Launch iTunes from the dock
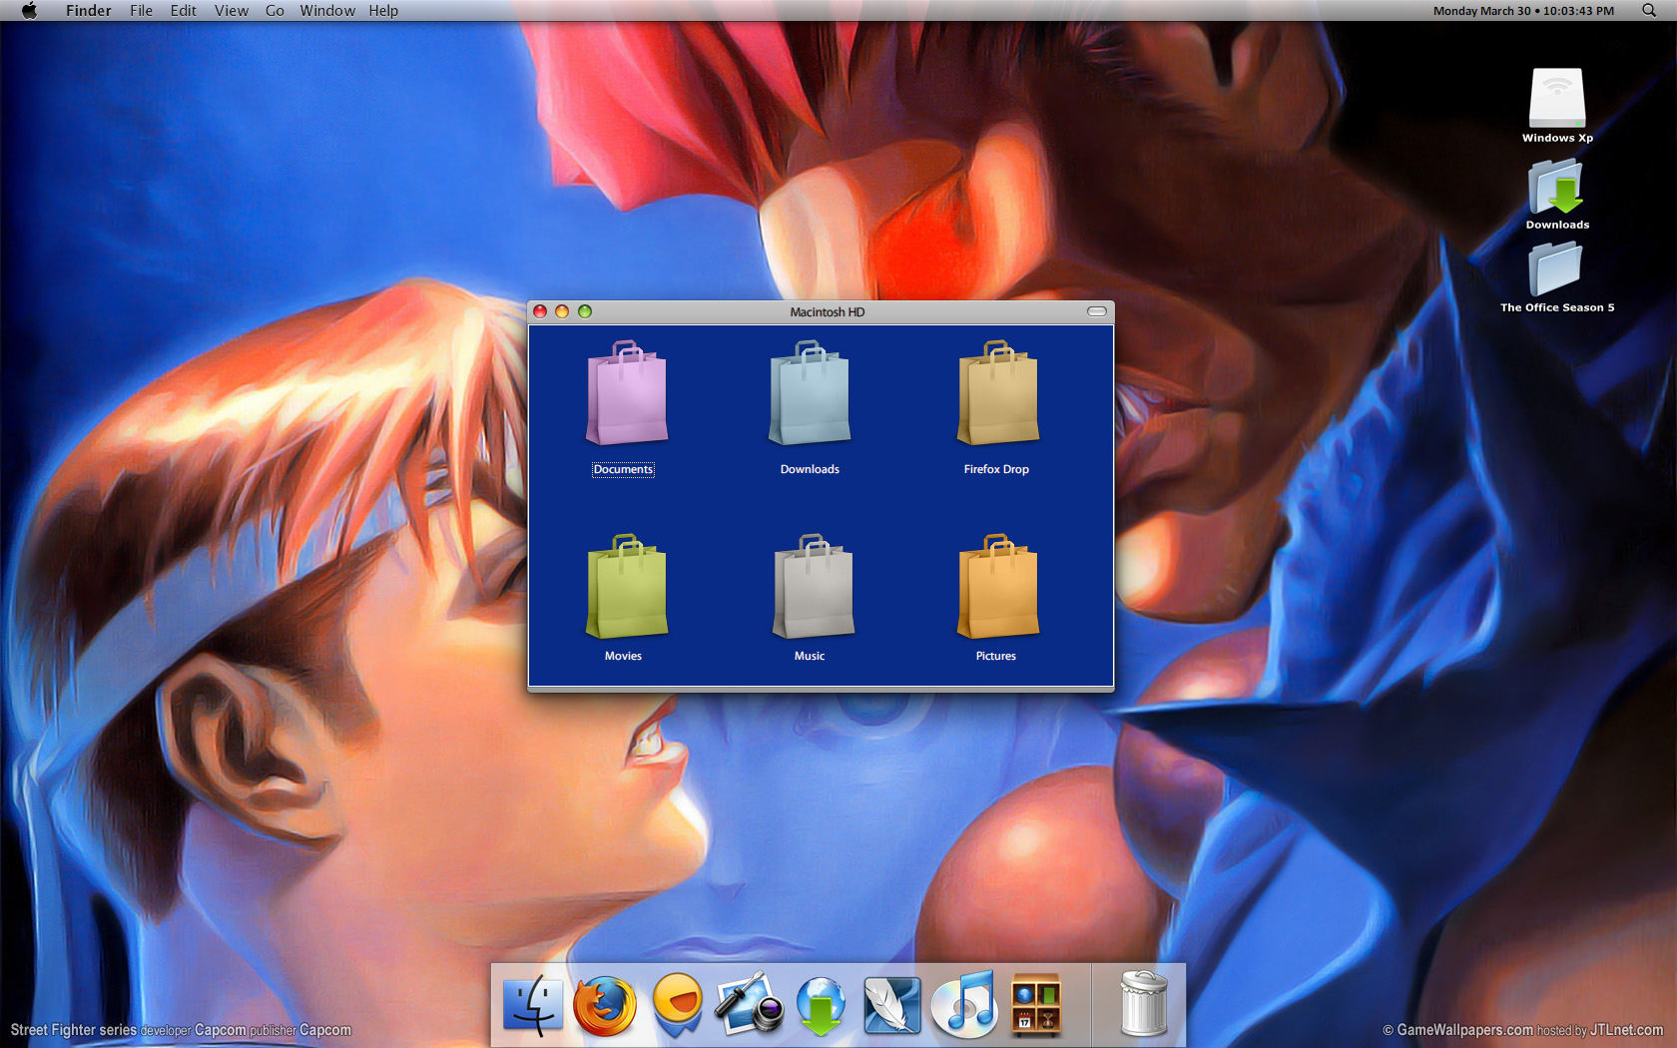 point(964,1004)
